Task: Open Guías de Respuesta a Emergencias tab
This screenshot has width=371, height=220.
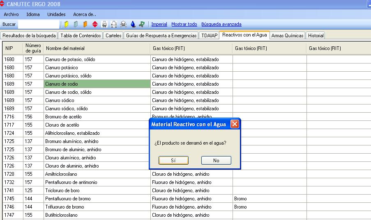Action: click(161, 35)
